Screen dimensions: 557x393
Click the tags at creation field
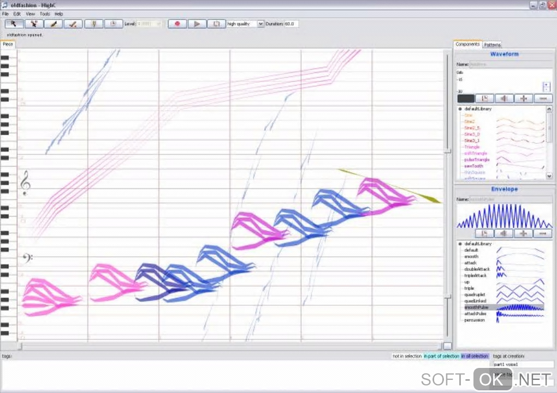pos(523,364)
